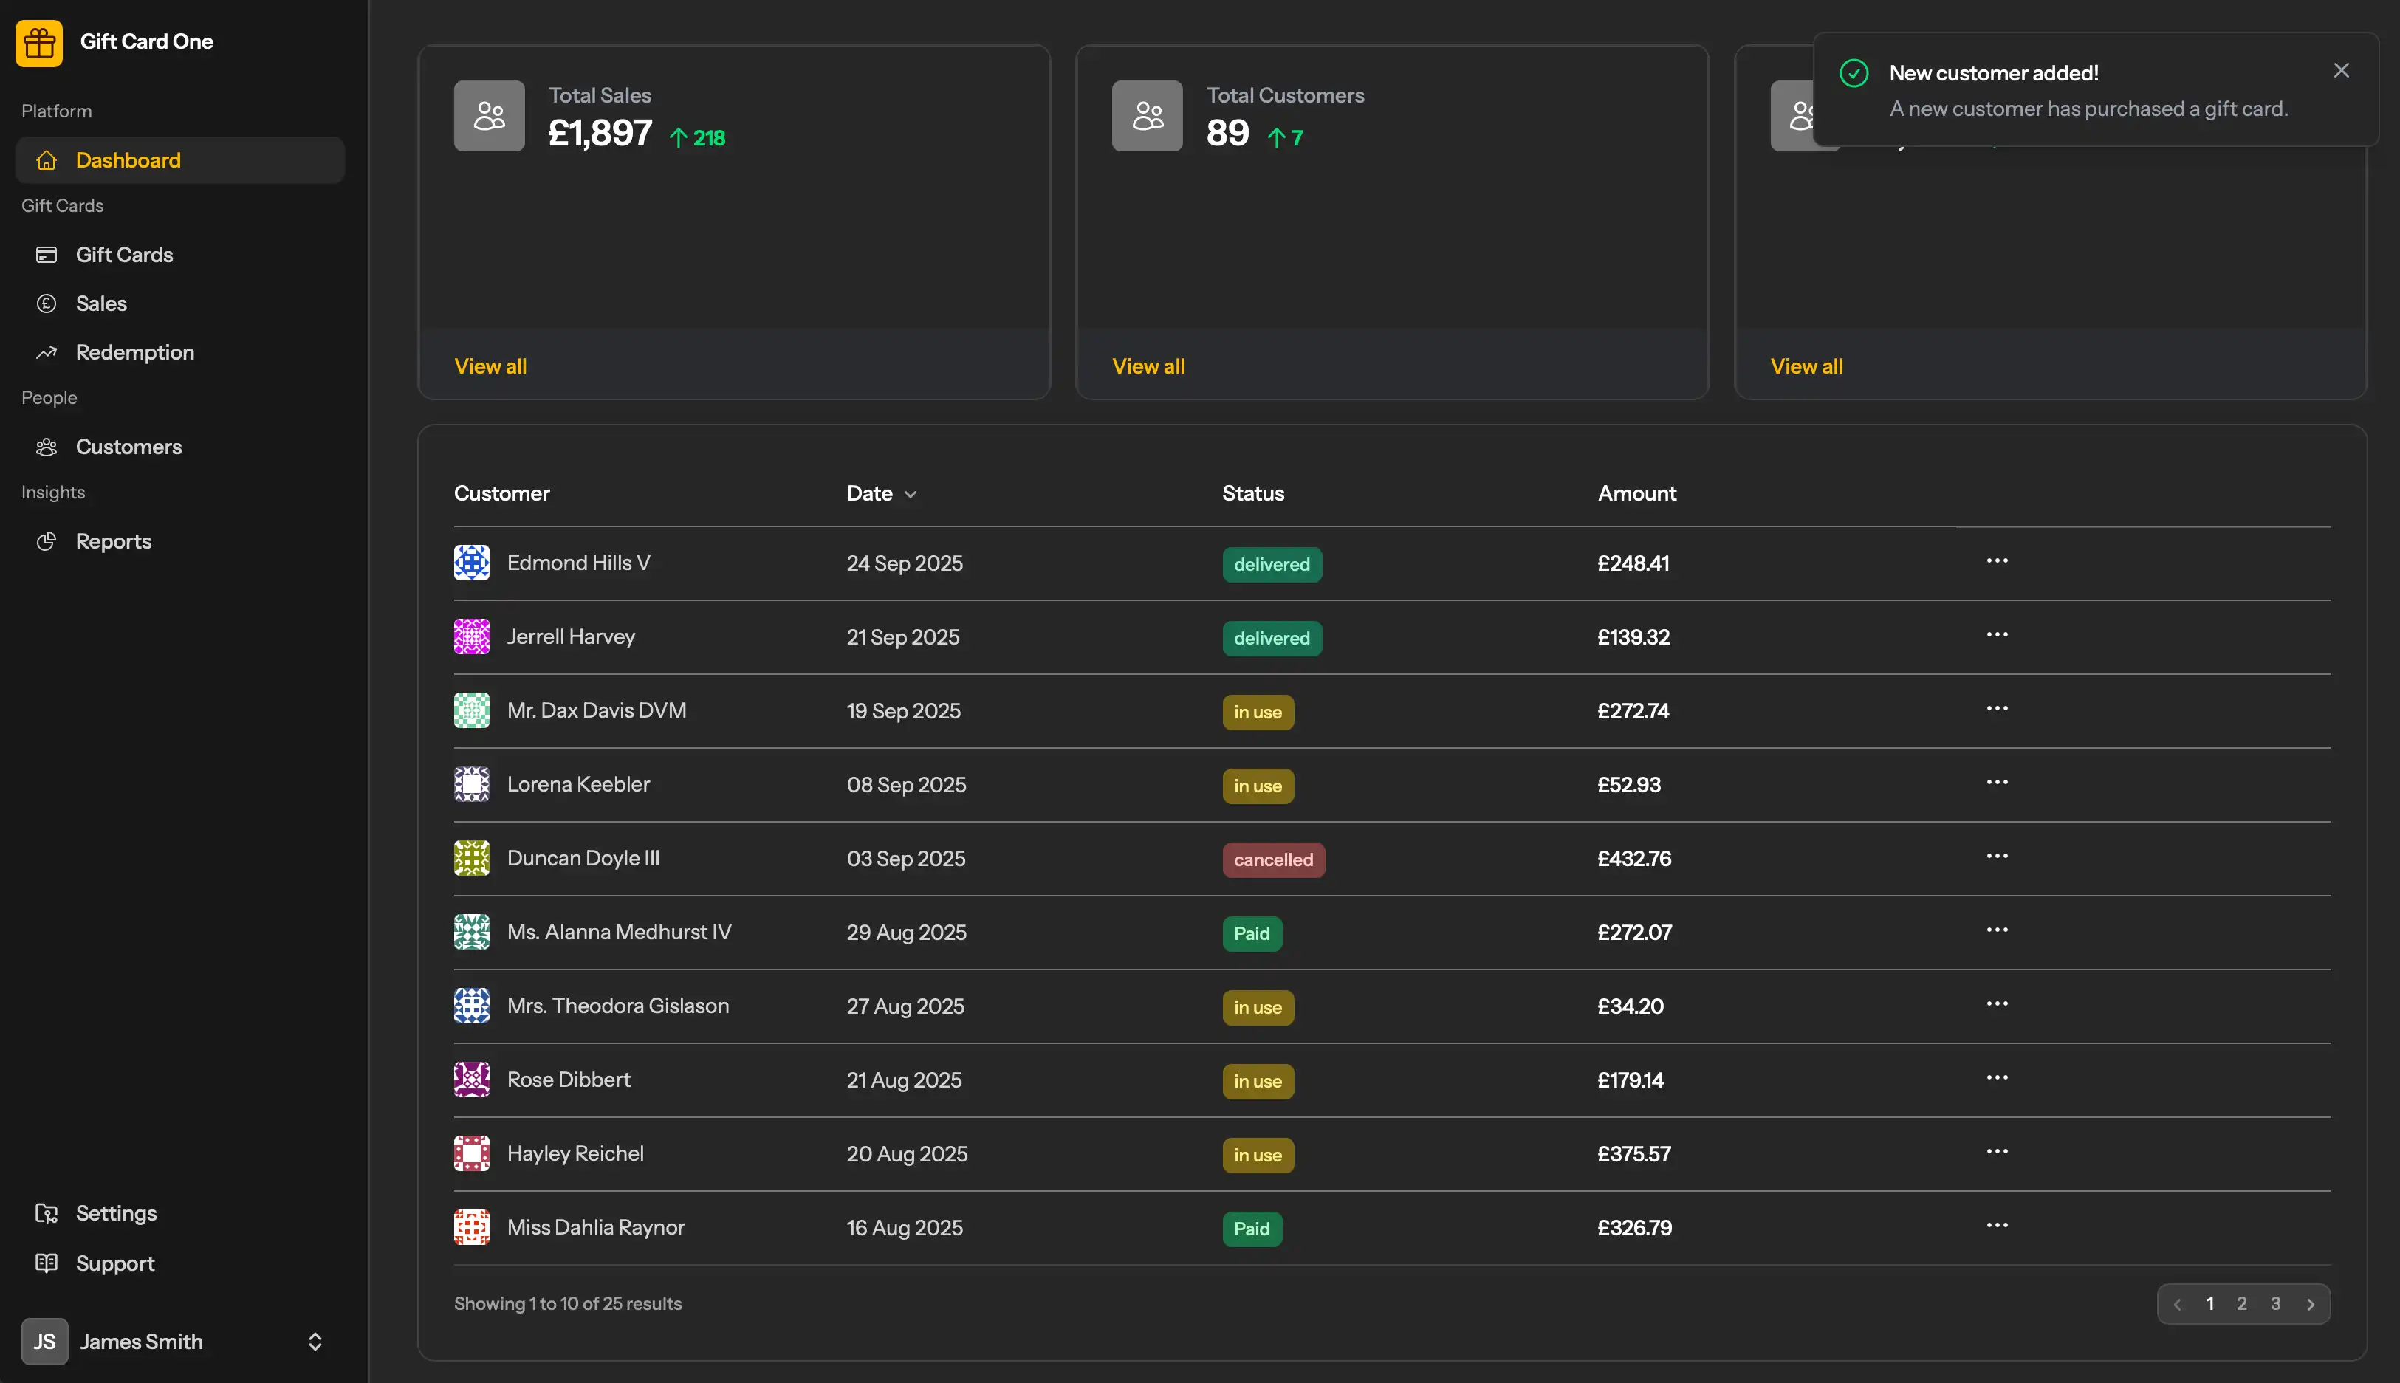Go to next page of results
The image size is (2400, 1383).
click(2311, 1304)
